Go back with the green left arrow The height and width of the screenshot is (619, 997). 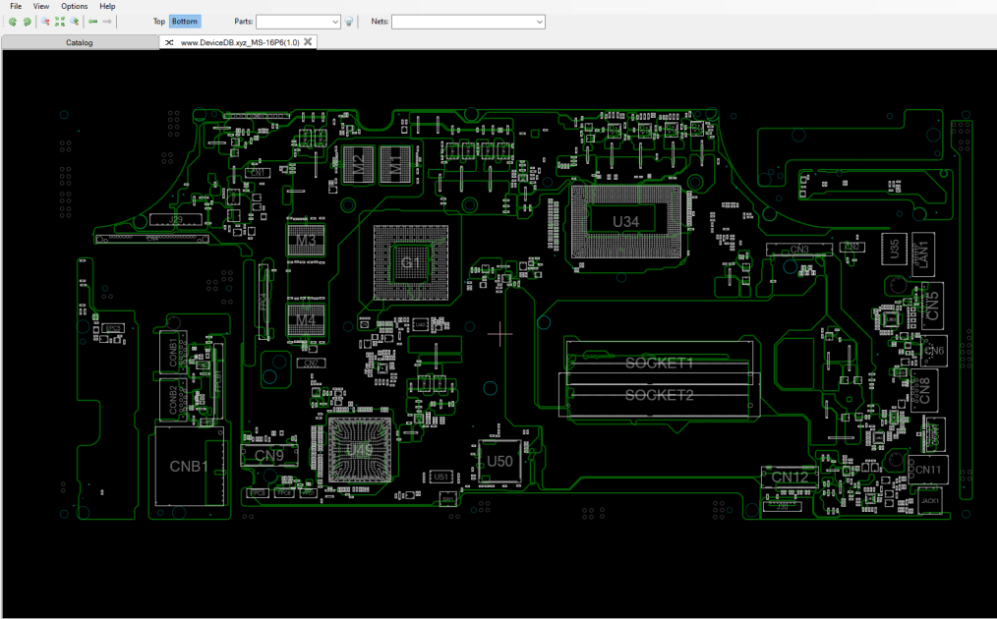pos(92,22)
